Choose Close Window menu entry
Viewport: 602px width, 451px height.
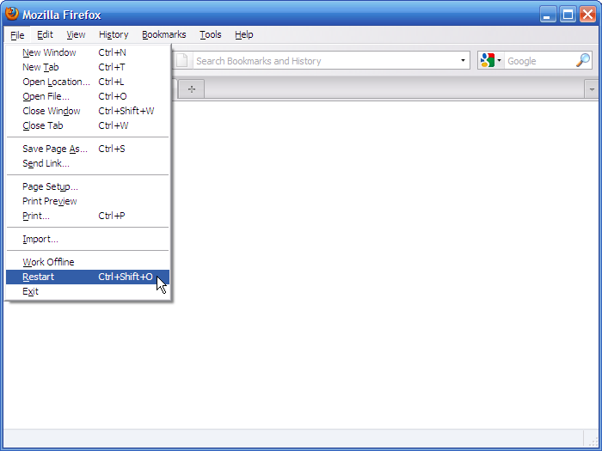click(x=88, y=111)
